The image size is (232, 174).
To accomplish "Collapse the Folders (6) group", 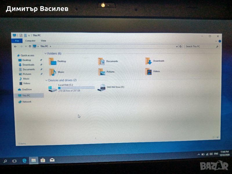I will [x=46, y=54].
